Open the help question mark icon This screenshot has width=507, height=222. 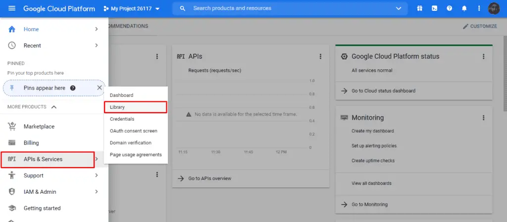click(450, 9)
